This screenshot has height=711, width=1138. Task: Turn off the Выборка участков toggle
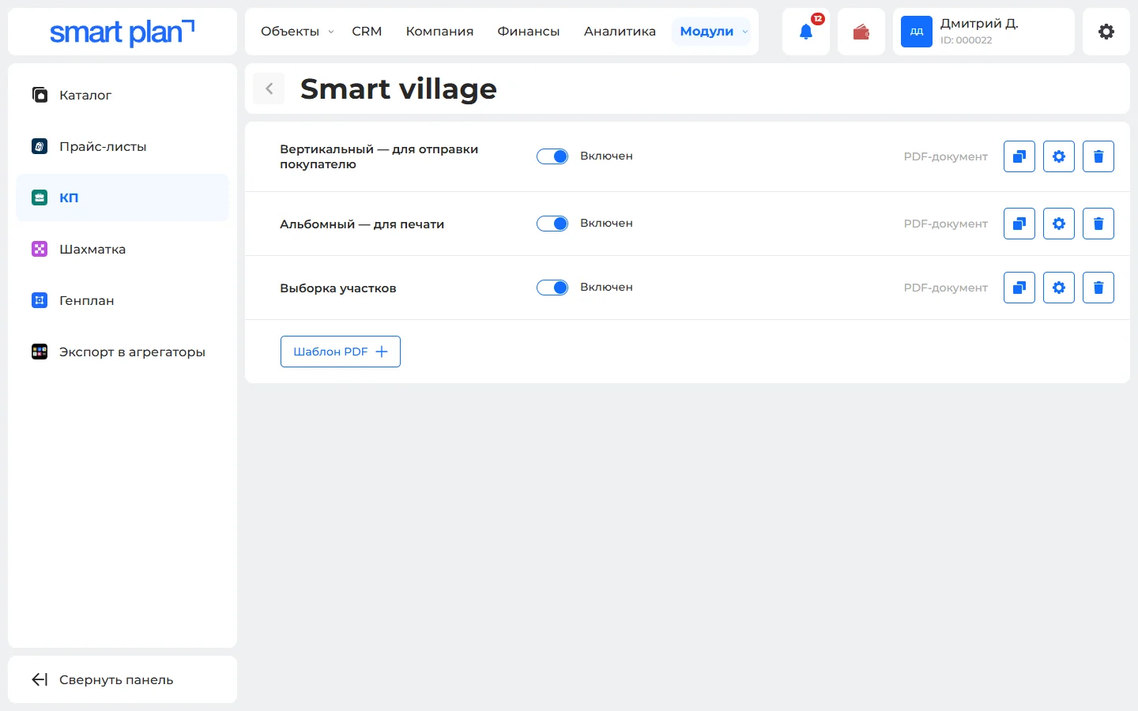point(552,288)
